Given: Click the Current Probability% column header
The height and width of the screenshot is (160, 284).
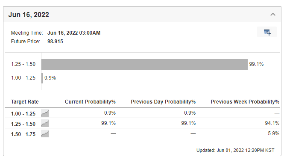Looking at the screenshot, I should pos(90,101).
